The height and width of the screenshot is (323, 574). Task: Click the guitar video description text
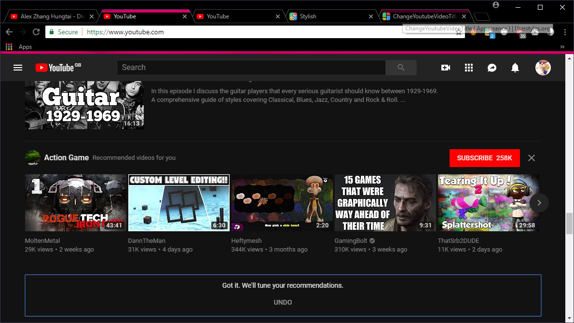pyautogui.click(x=294, y=95)
